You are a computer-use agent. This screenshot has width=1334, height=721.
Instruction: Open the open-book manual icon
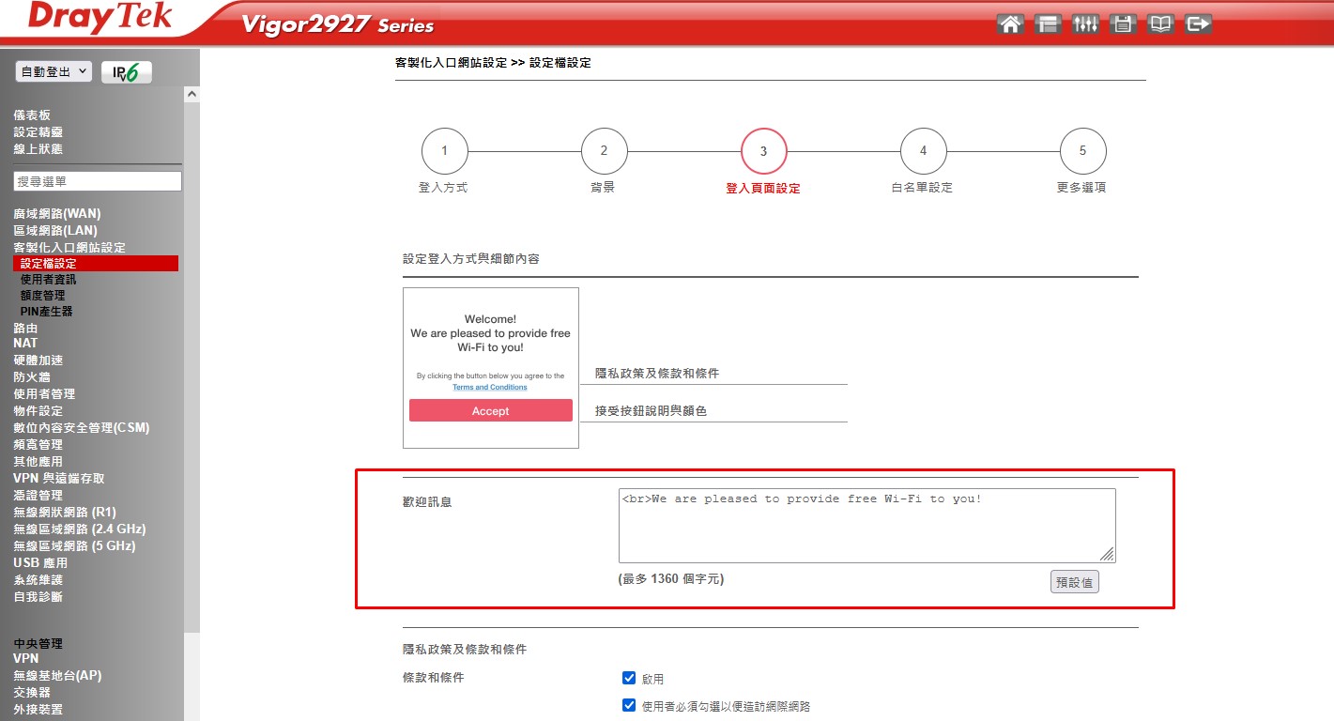[x=1160, y=24]
